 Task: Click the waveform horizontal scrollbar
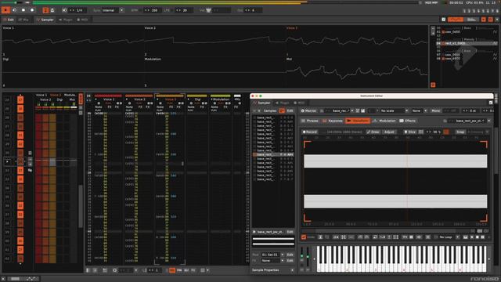(x=385, y=231)
